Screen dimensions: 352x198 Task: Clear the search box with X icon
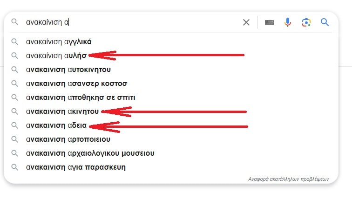[x=246, y=22]
